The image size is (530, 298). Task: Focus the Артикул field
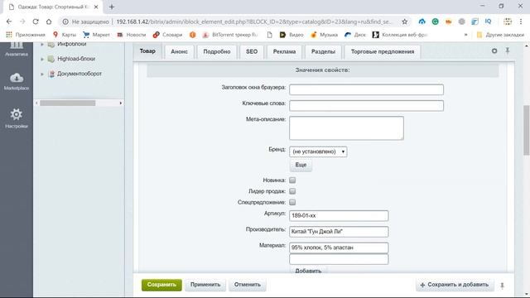(x=339, y=215)
